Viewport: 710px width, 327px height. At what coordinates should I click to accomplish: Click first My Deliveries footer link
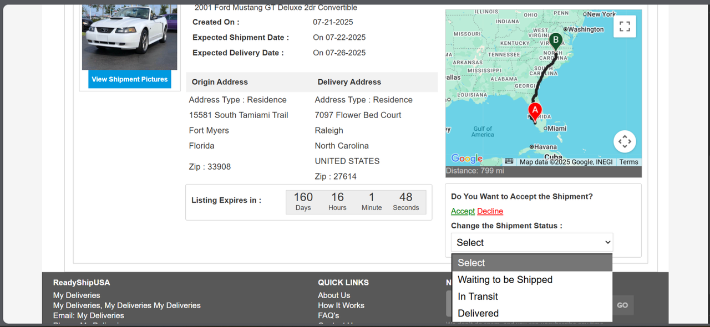pos(77,295)
